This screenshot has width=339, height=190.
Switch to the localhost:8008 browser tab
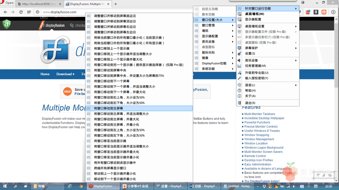39,4
